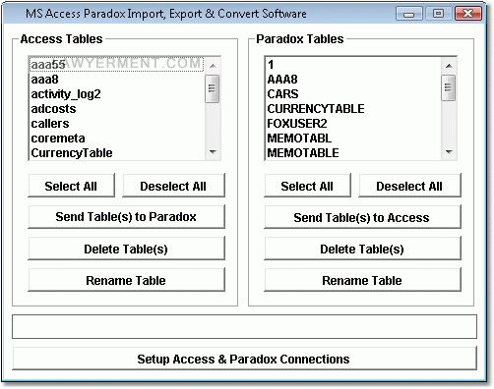Delete Table(s) in Paradox panel
494x389 pixels.
(x=362, y=249)
